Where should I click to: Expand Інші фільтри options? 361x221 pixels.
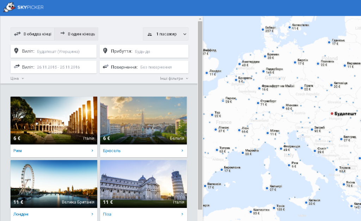pos(174,79)
